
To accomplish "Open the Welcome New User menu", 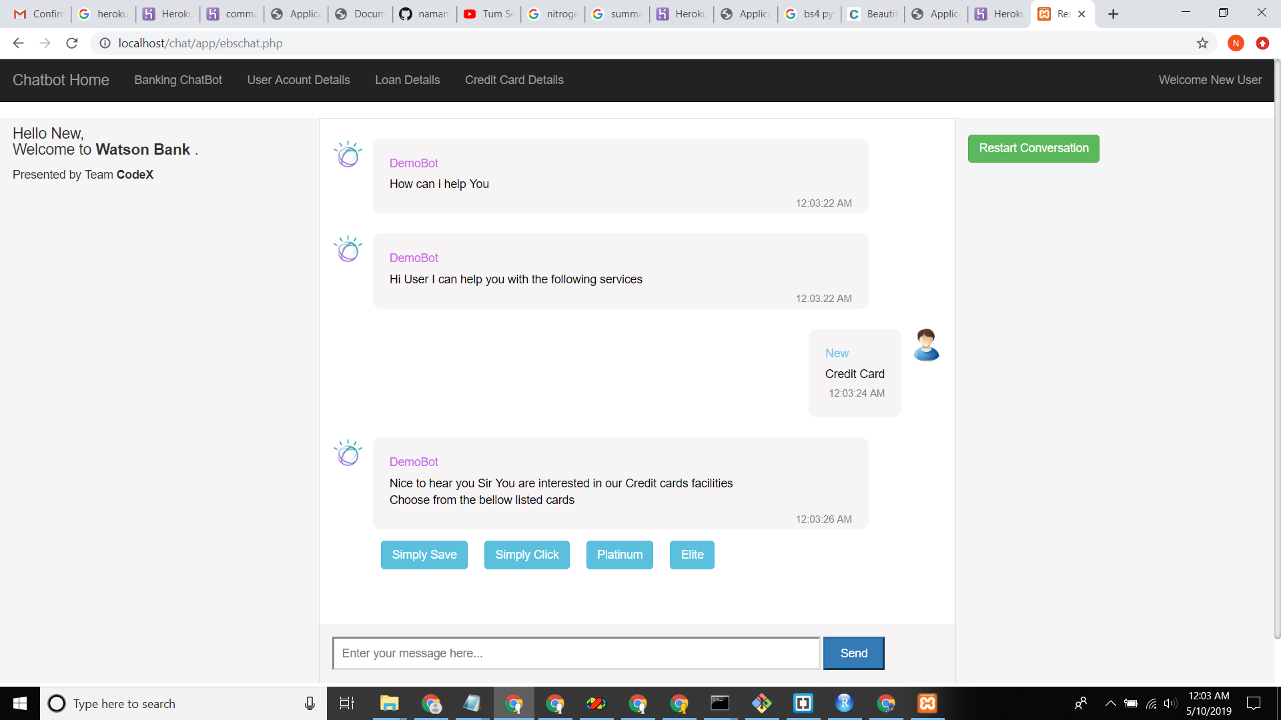I will 1210,80.
